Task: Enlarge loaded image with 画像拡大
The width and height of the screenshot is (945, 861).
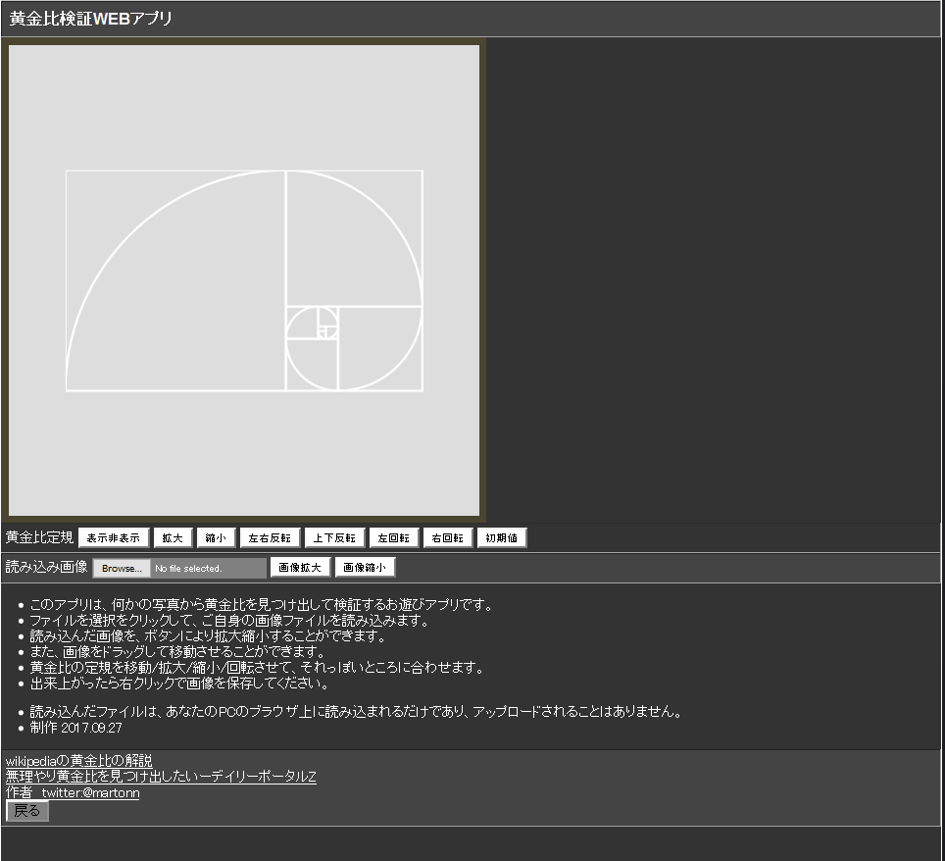Action: pos(300,568)
